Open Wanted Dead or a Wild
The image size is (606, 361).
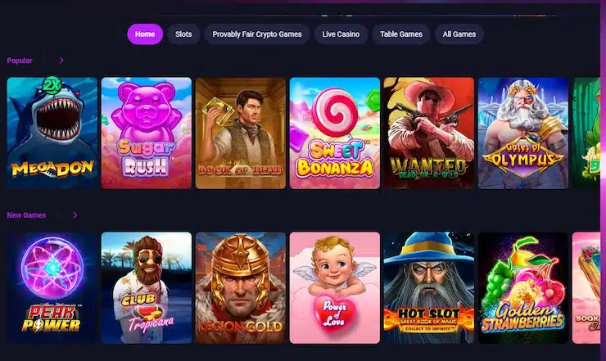[x=429, y=133]
